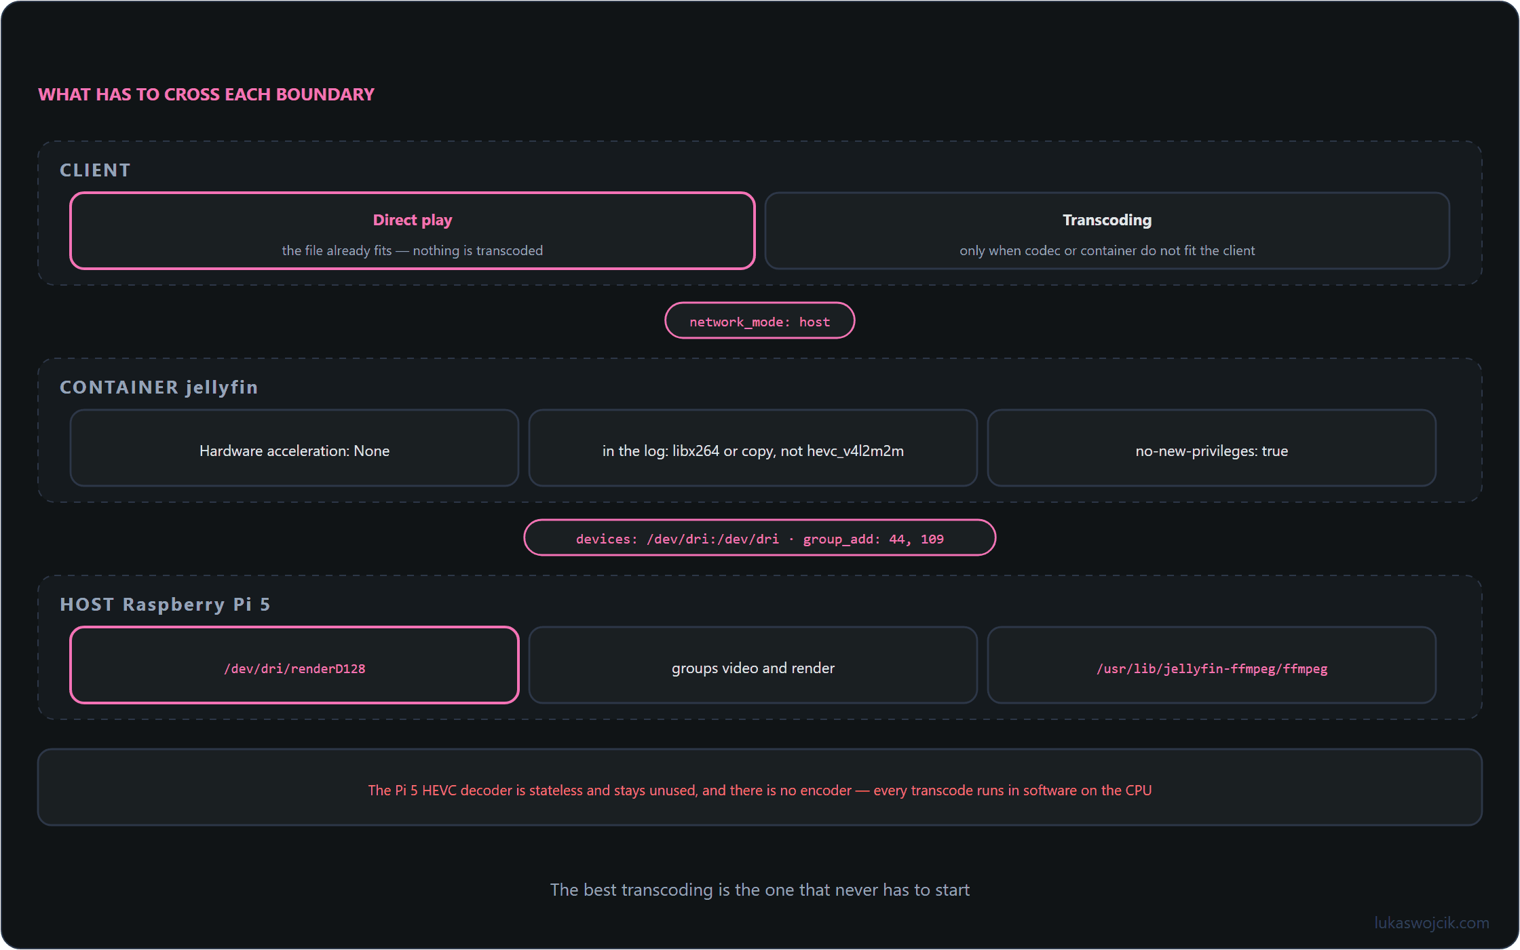
Task: Click the /usr/lib/jellyfin-ffmpeg/ffmpeg box
Action: click(x=1212, y=665)
